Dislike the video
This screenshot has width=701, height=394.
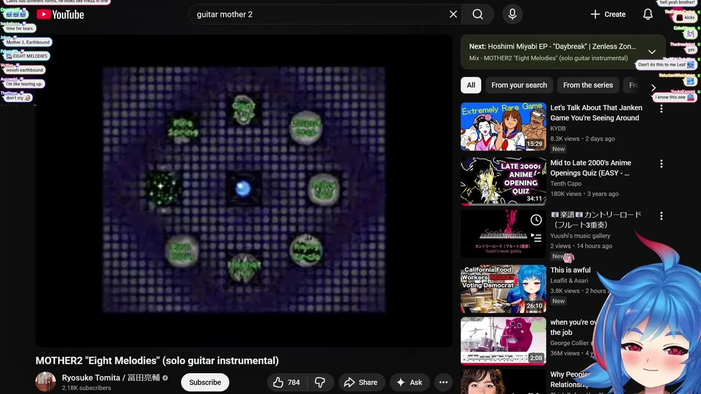click(x=320, y=383)
